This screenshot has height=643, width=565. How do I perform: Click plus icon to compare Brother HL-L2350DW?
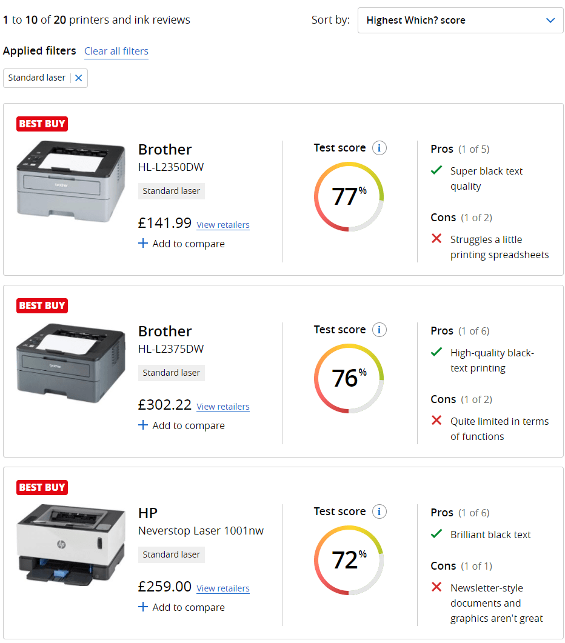[143, 244]
